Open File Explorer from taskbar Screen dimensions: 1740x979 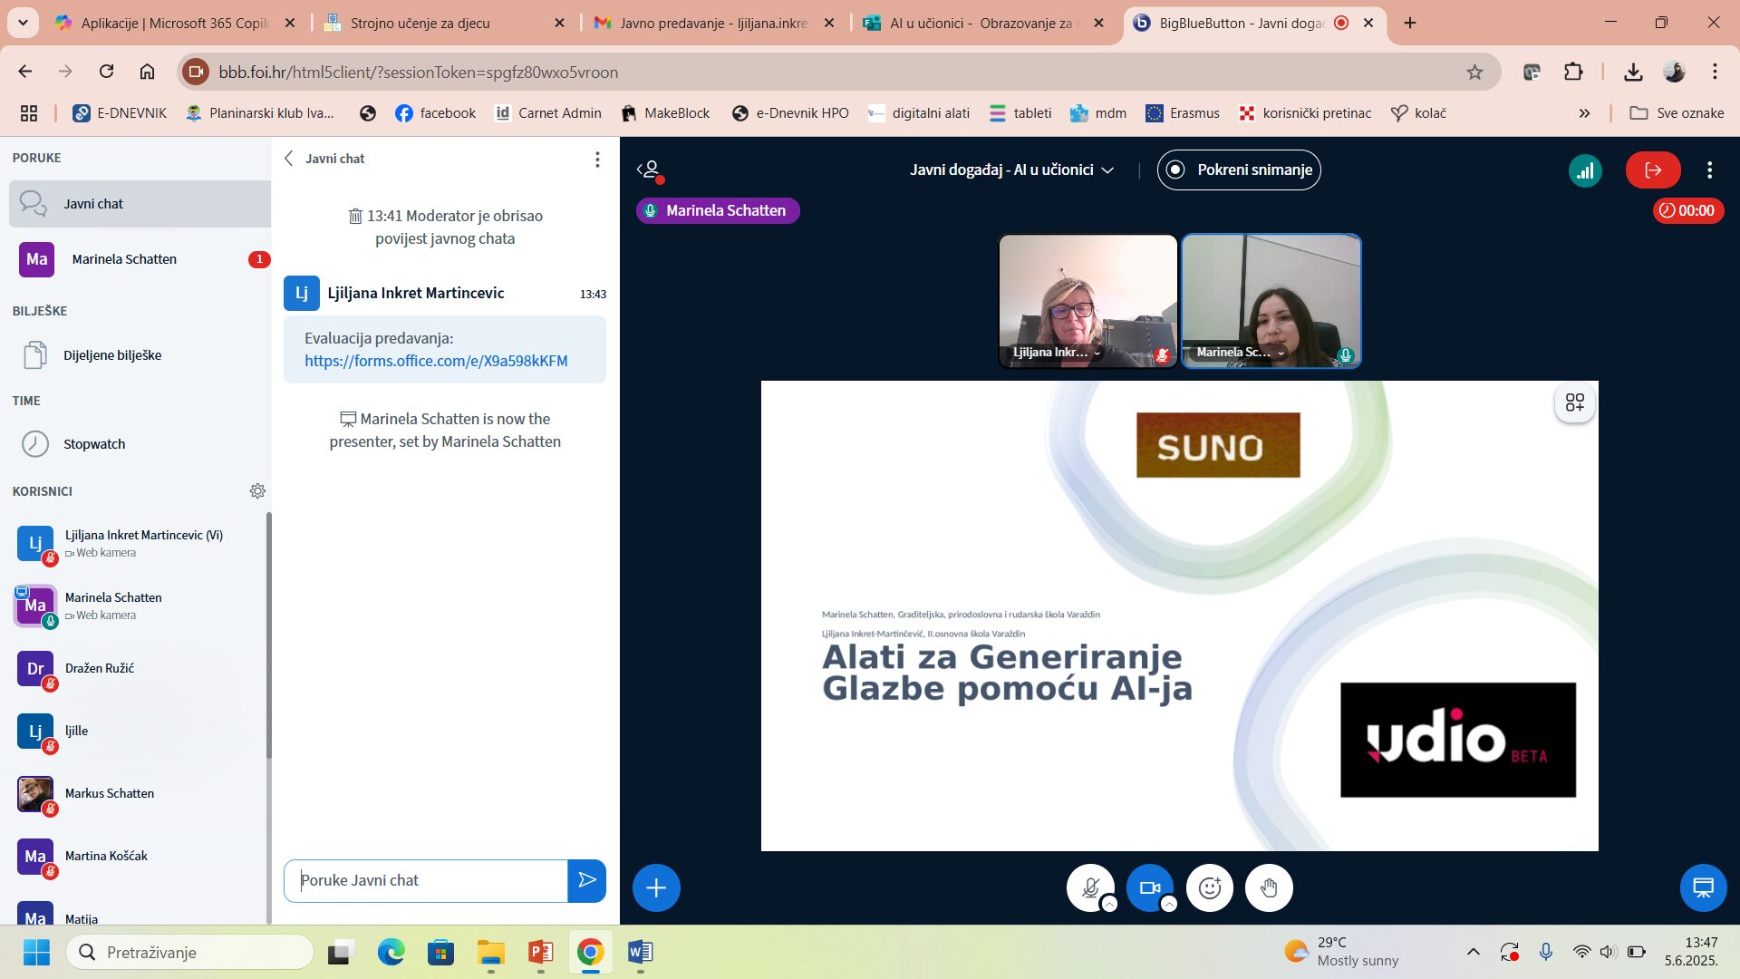[490, 952]
